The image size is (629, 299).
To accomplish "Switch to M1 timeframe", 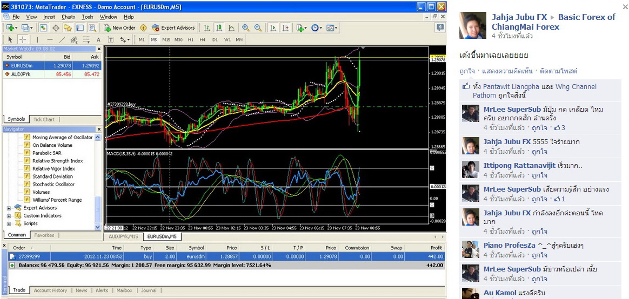I will click(142, 40).
